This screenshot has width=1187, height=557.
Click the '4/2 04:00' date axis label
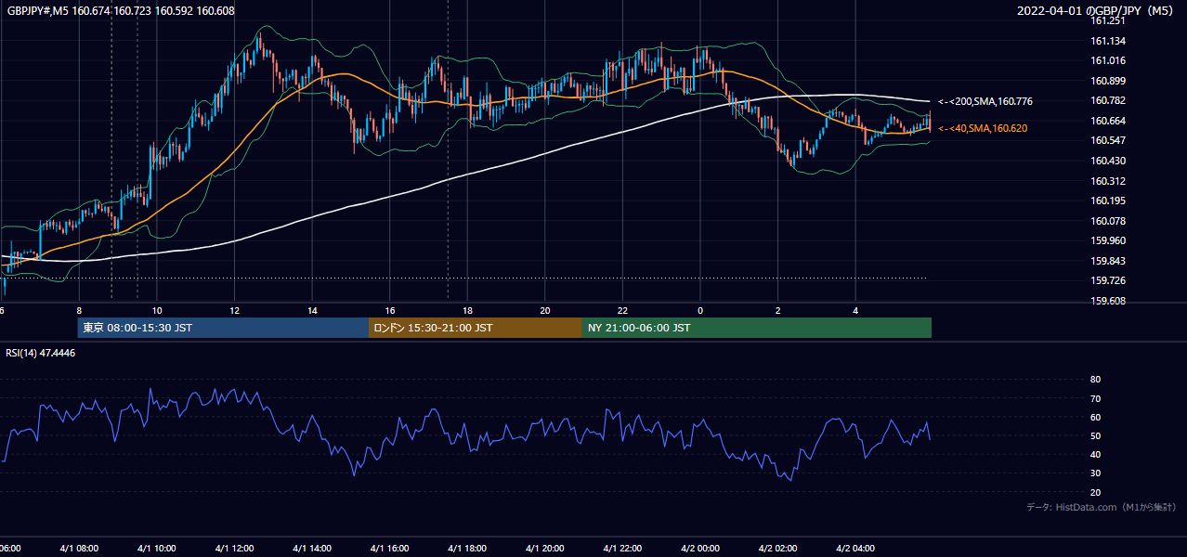click(854, 549)
